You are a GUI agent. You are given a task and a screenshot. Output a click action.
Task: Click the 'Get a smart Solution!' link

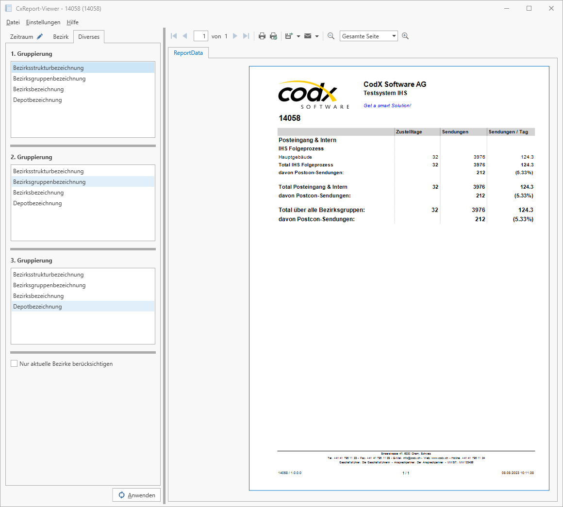tap(387, 105)
